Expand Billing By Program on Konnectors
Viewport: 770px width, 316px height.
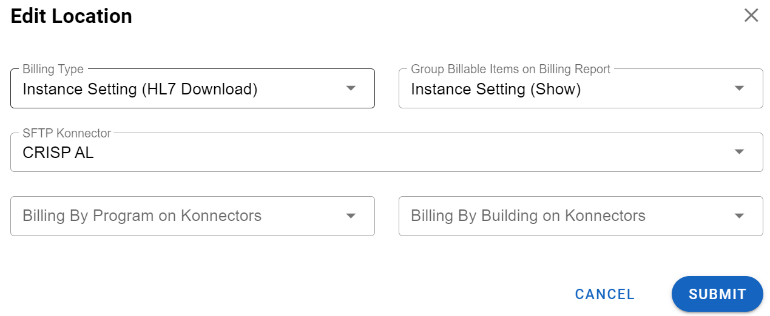[x=142, y=216]
